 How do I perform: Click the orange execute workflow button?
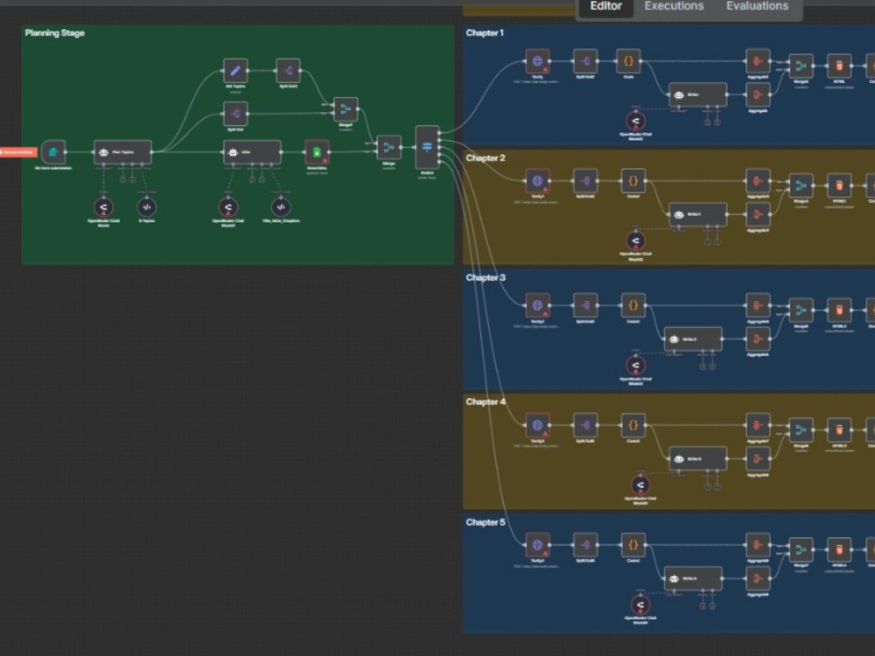click(x=18, y=151)
